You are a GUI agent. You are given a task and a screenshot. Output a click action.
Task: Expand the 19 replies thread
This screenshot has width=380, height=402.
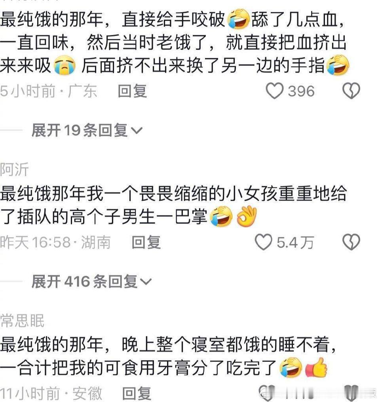point(87,130)
